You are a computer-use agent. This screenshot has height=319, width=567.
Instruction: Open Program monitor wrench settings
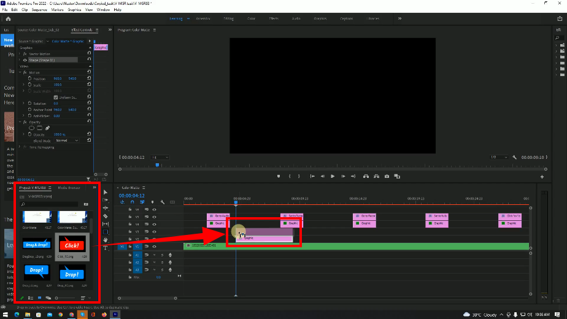(515, 157)
